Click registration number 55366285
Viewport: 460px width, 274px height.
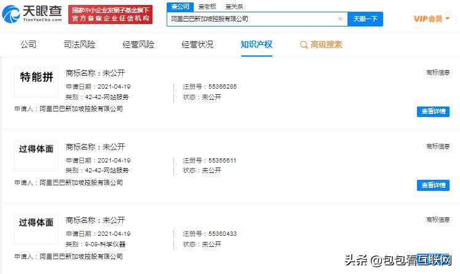pos(223,87)
